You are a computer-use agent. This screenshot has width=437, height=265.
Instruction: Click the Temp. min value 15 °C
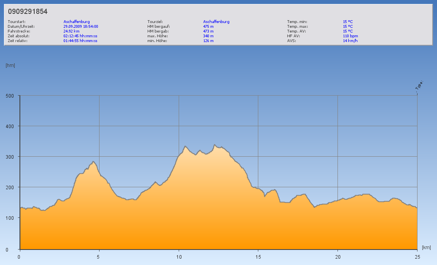pyautogui.click(x=348, y=22)
